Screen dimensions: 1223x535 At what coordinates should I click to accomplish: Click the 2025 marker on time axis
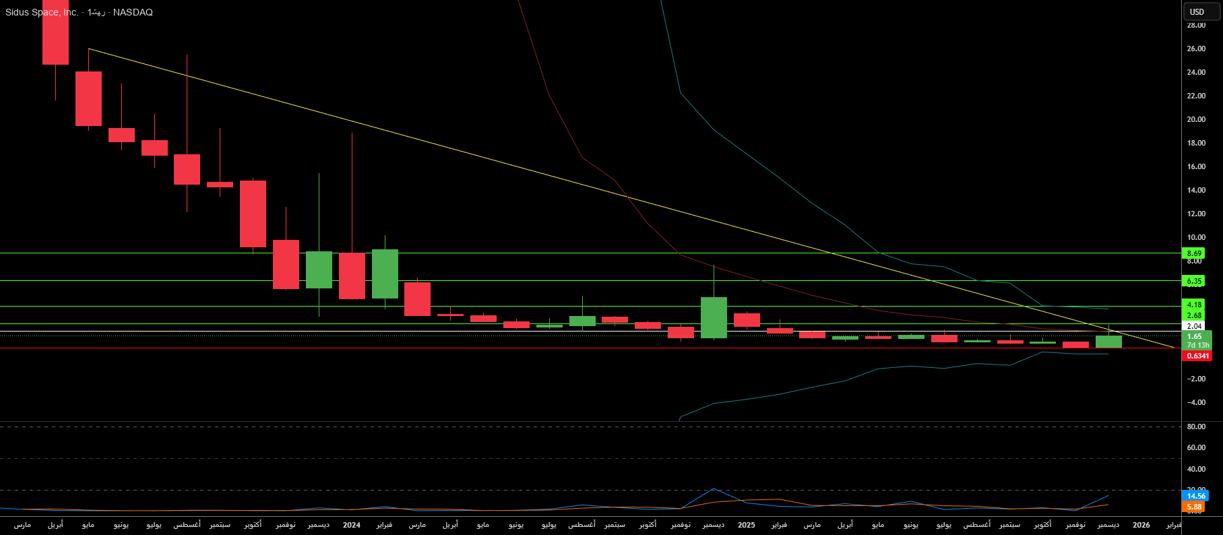point(746,525)
